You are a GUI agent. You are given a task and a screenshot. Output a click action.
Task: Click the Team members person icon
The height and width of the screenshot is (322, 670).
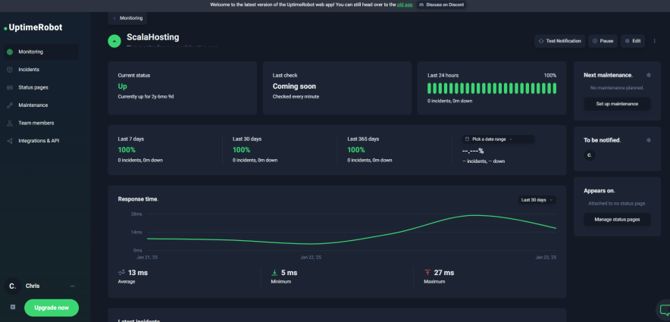tap(10, 123)
